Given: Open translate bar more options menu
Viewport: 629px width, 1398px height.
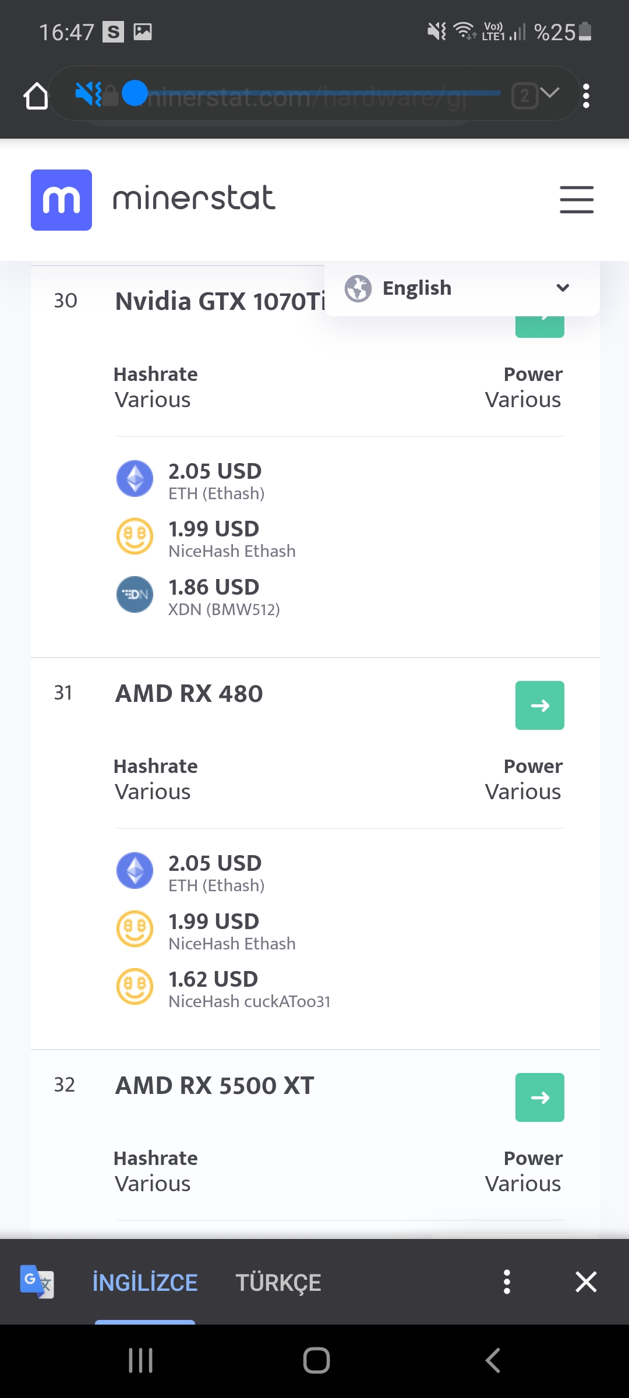Looking at the screenshot, I should point(507,1282).
